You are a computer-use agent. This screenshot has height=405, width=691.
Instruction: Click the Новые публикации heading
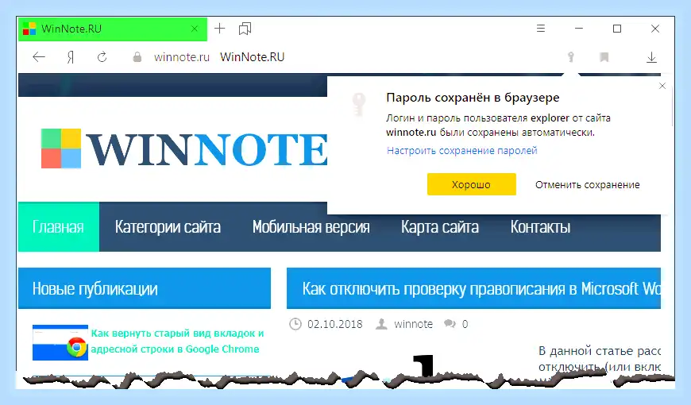(95, 288)
